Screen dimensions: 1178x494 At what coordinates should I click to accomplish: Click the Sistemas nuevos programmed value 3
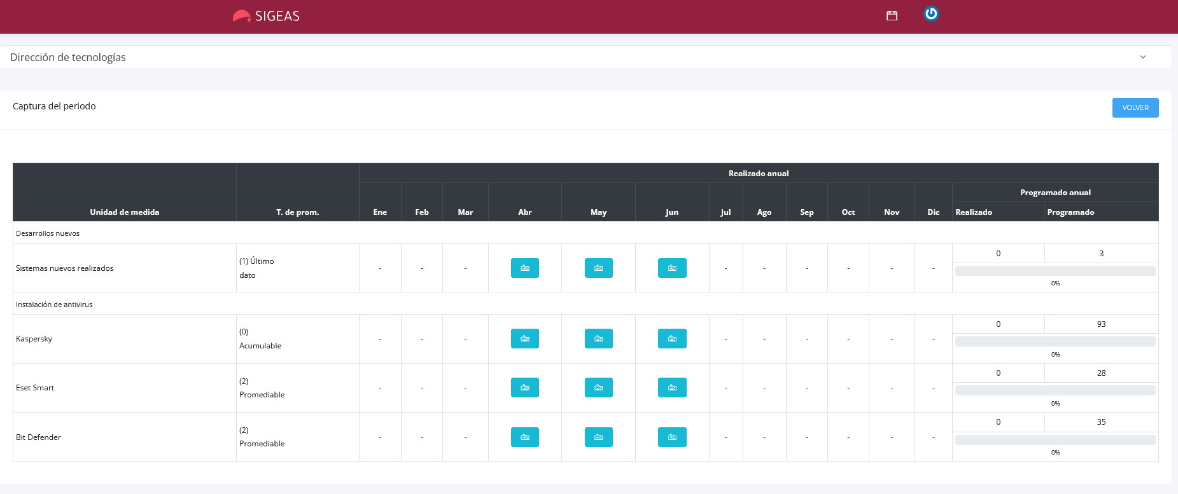click(x=1101, y=253)
